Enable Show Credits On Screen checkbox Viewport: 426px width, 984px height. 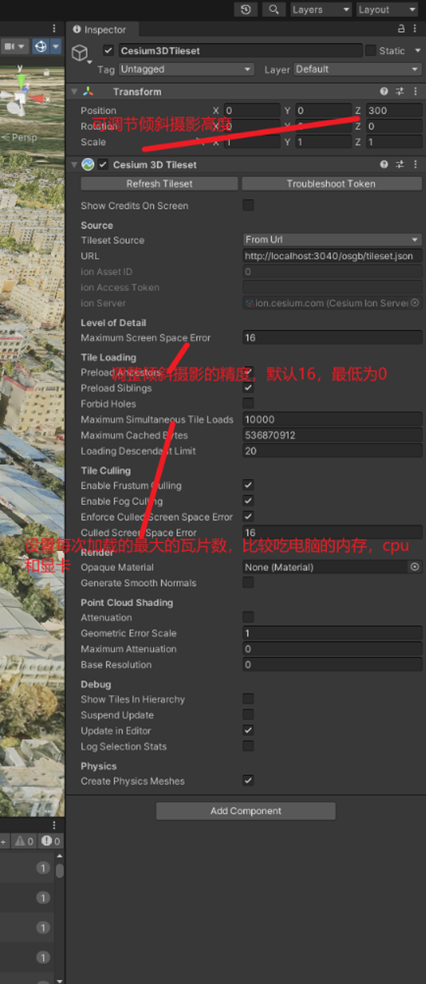click(248, 205)
